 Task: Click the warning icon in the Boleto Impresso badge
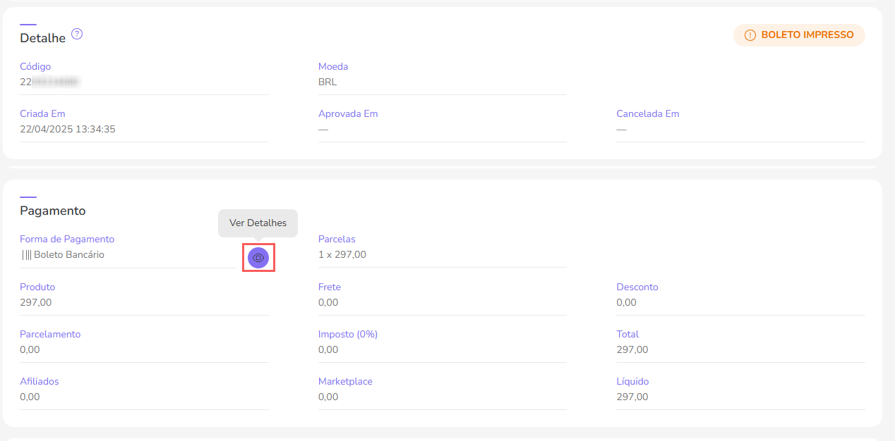(750, 35)
